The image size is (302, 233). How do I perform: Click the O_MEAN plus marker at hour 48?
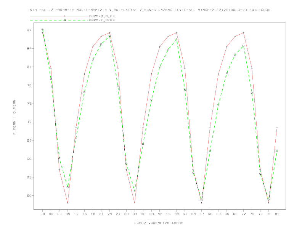pos(177,33)
